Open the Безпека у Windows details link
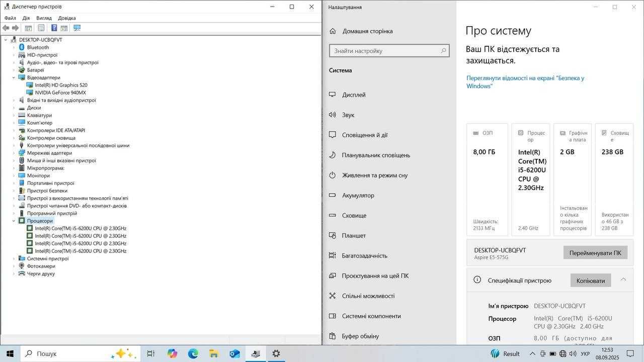The width and height of the screenshot is (644, 362). pos(525,82)
